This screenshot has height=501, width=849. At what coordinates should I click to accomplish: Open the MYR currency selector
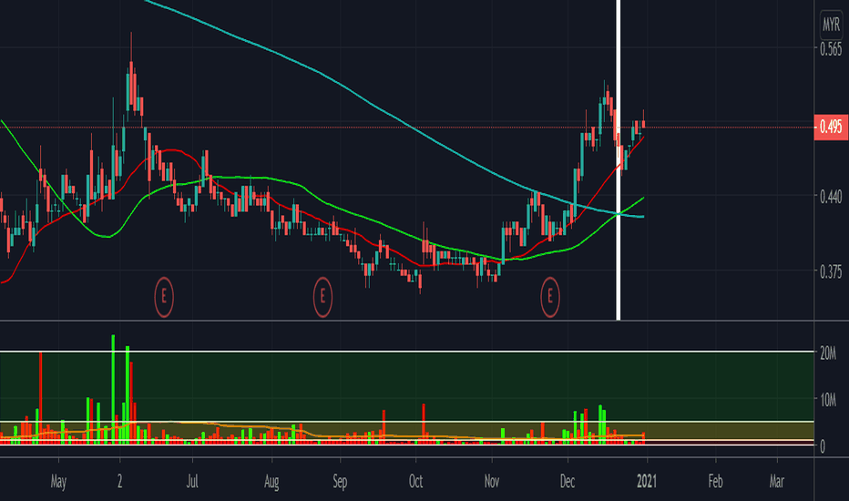(831, 25)
